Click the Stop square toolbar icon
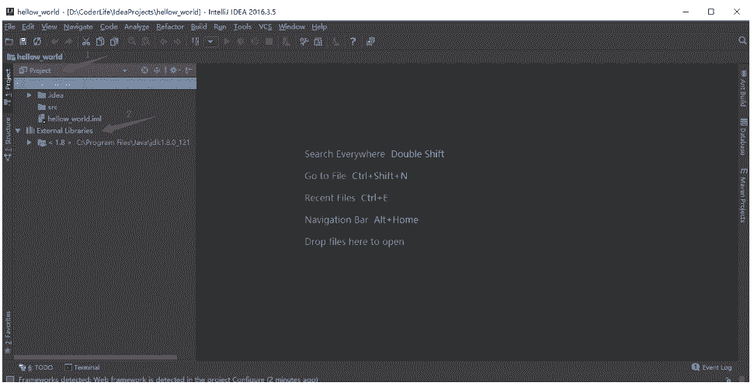Viewport: 754px width, 386px height. click(269, 41)
